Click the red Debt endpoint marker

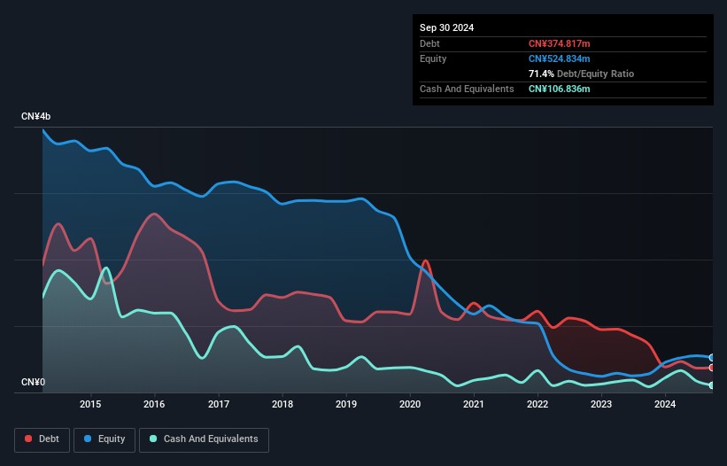712,368
